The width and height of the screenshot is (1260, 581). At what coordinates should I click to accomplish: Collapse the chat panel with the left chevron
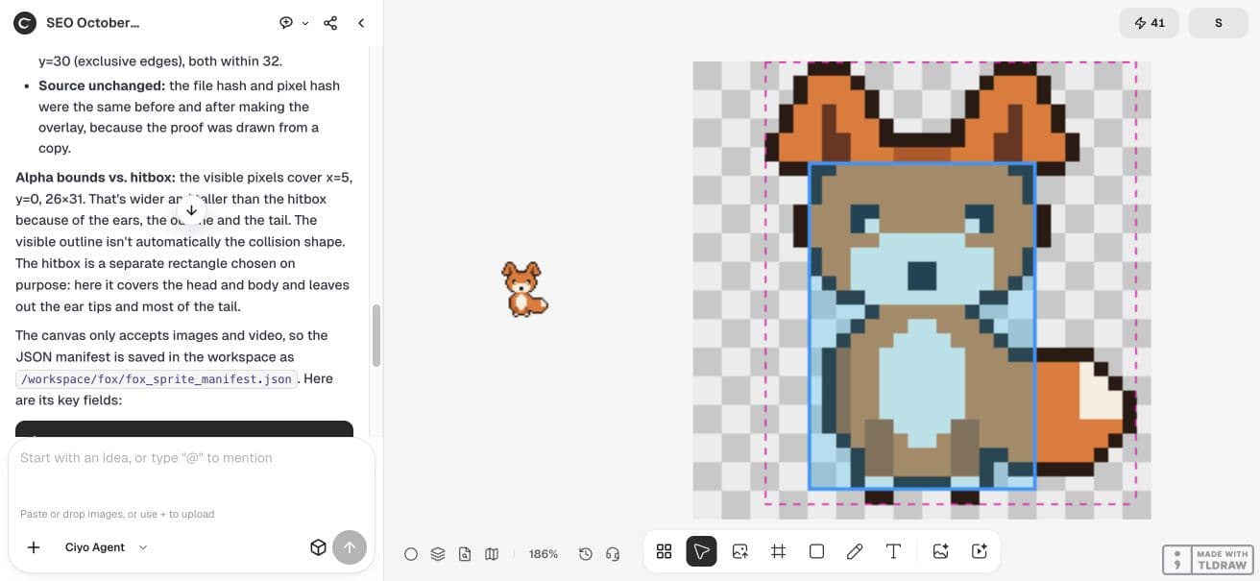(x=361, y=22)
